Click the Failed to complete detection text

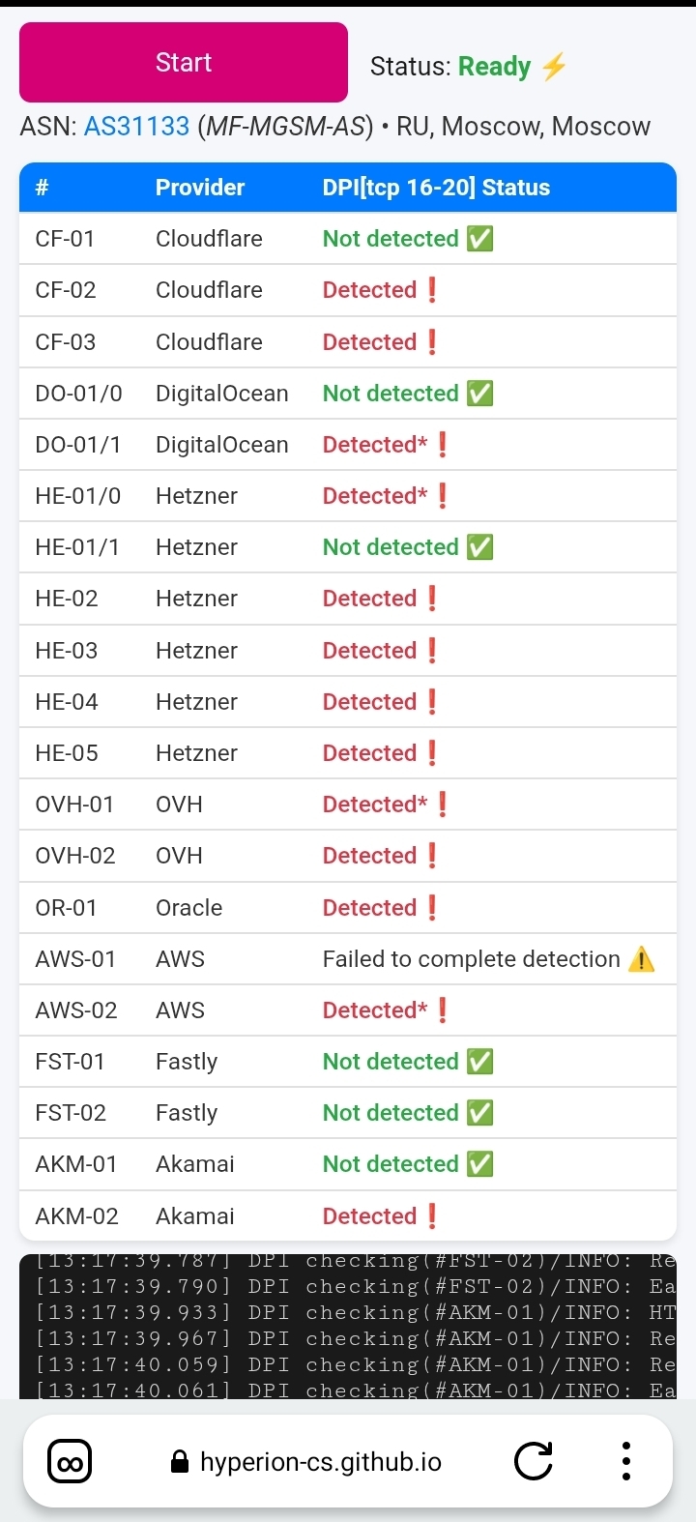click(471, 959)
